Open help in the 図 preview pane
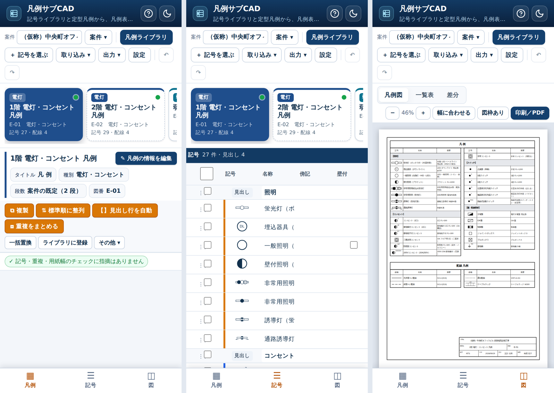 pyautogui.click(x=521, y=14)
